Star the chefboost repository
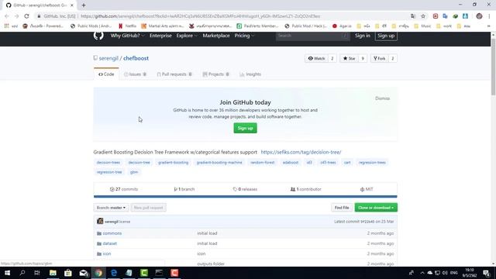Screen dimensions: 496x279 350,59
